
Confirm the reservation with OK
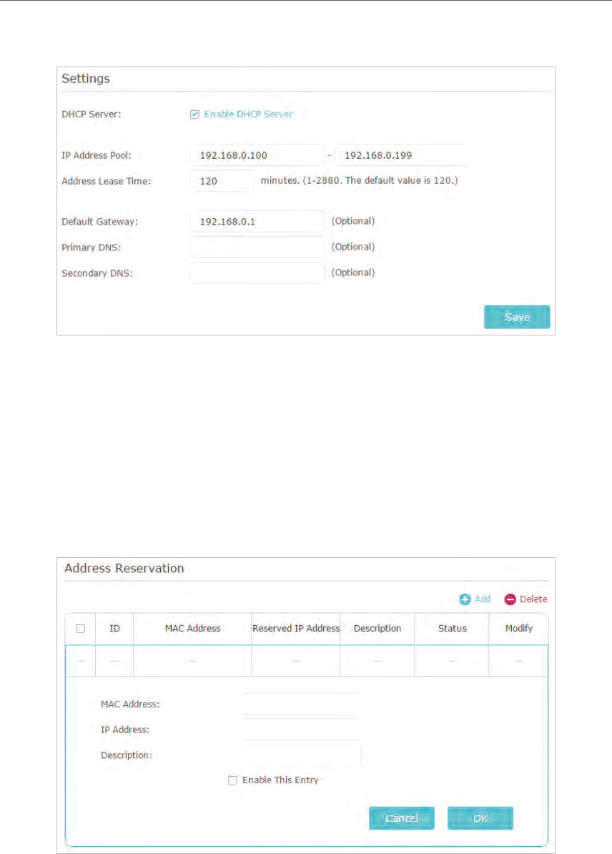coord(480,818)
